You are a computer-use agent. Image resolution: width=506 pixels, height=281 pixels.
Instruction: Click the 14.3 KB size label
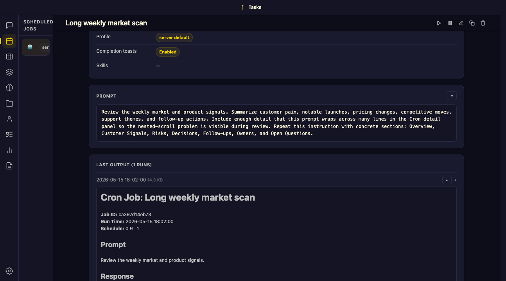155,180
